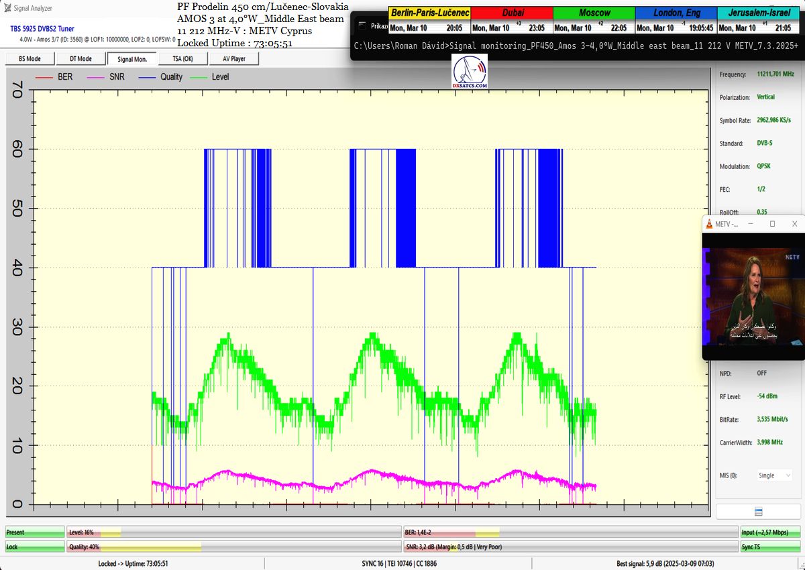This screenshot has height=570, width=805.
Task: Open the AV Player tab
Action: tap(234, 59)
